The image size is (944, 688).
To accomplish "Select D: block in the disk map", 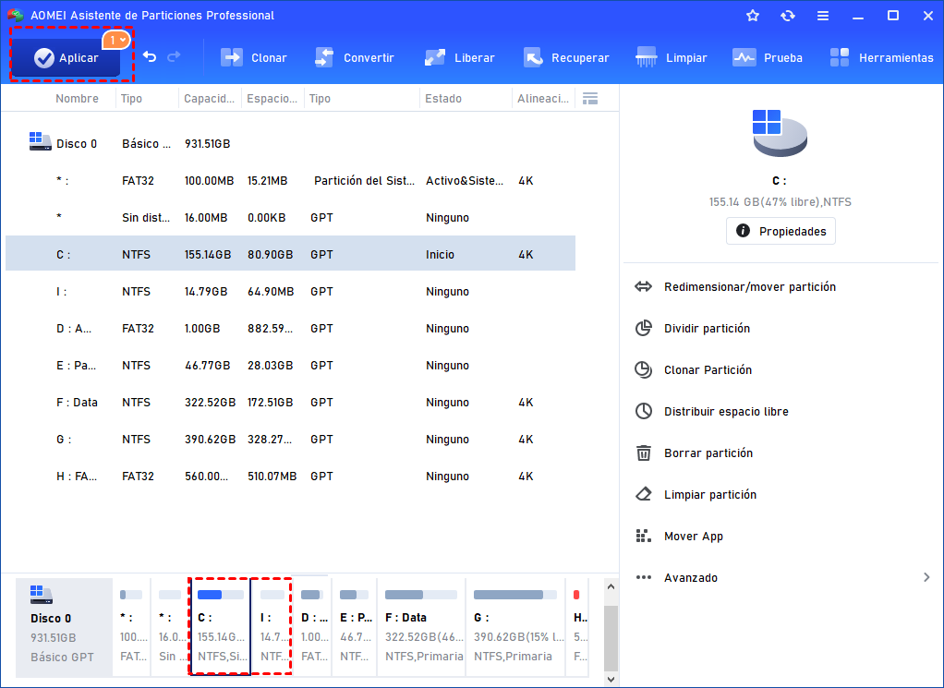I will click(314, 627).
